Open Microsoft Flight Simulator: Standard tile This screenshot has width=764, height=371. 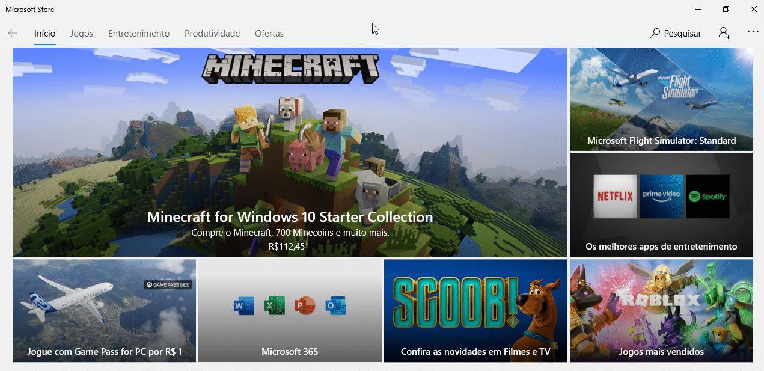coord(661,99)
